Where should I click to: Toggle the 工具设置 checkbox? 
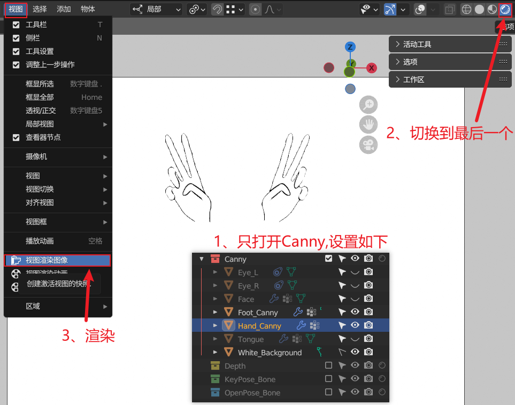(x=16, y=51)
